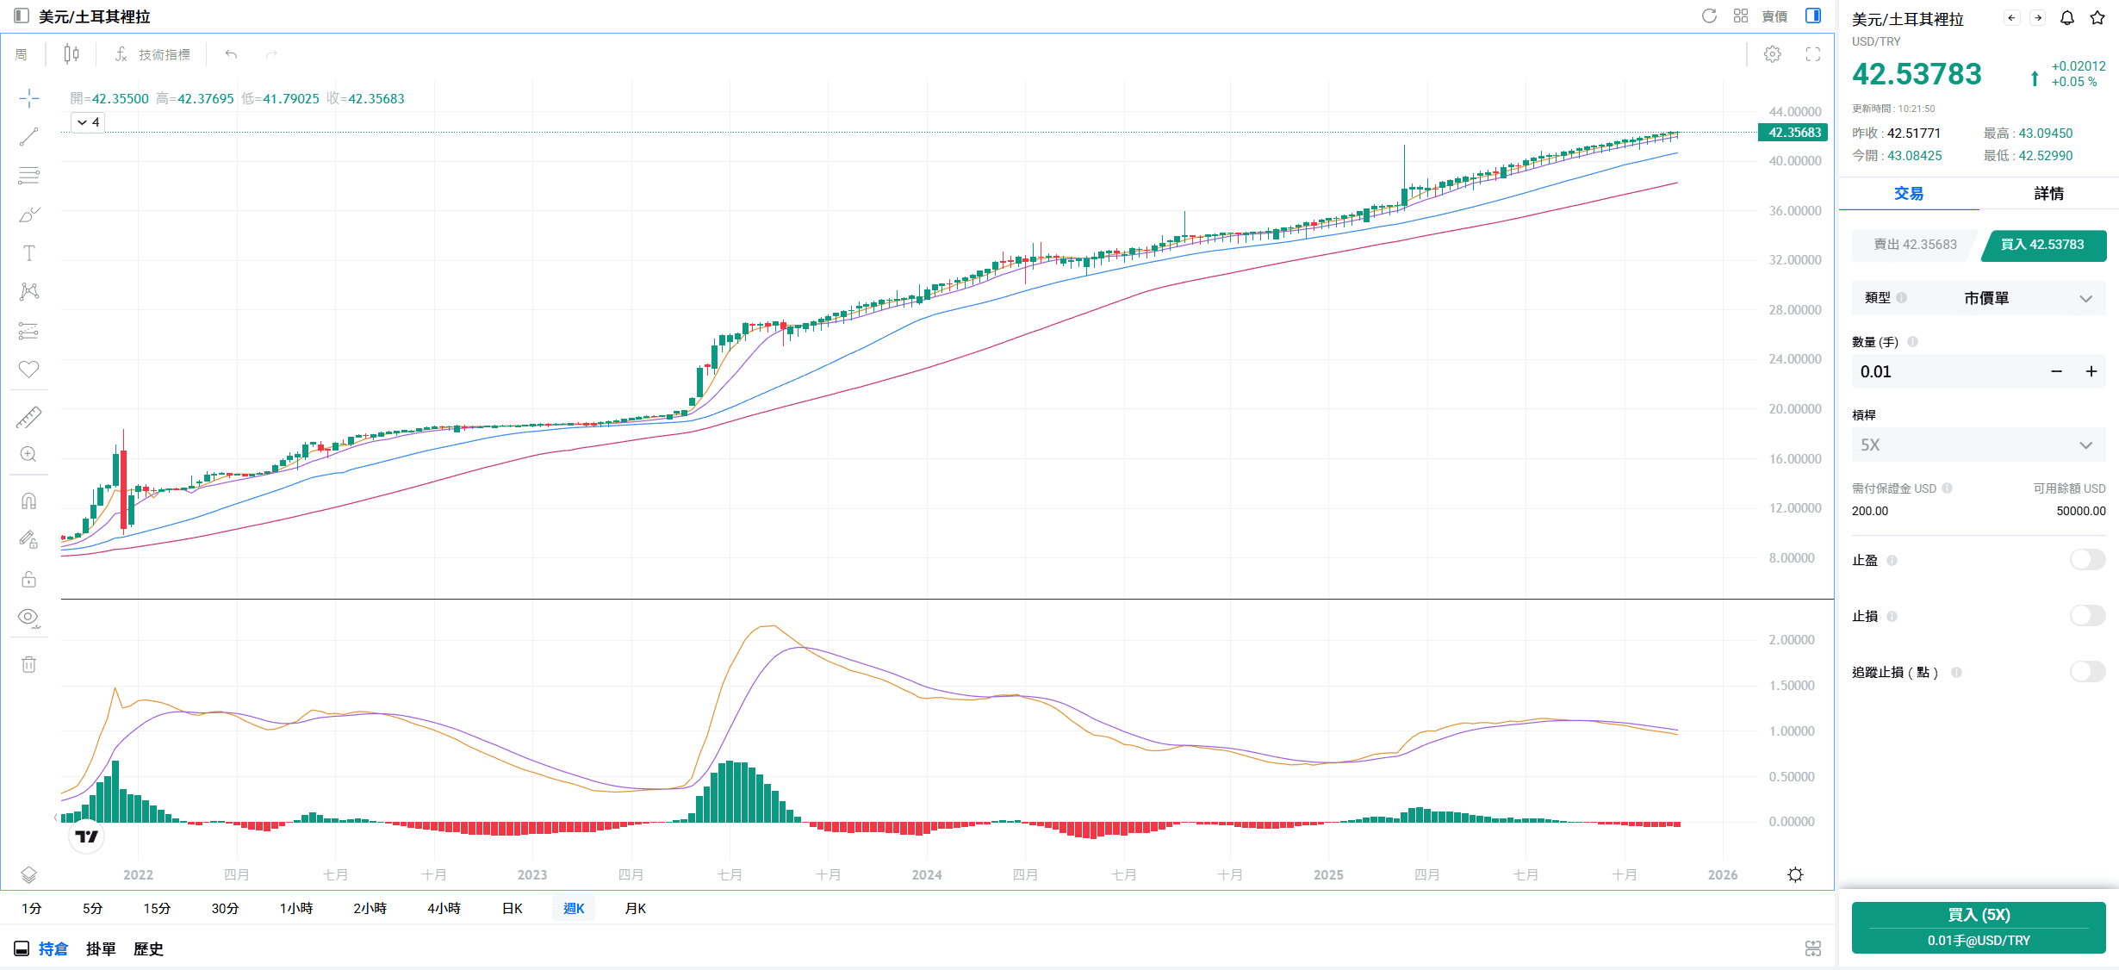Enable the 止損 stop-loss switch
The height and width of the screenshot is (970, 2119).
coord(2087,615)
